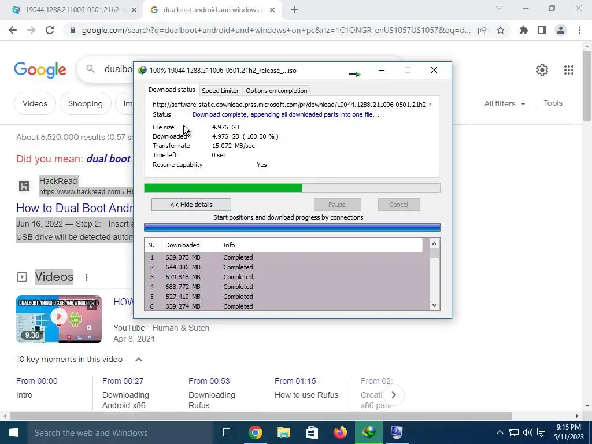592x444 pixels.
Task: Jump to From 00:53 Downloading Rufus
Action: (212, 393)
